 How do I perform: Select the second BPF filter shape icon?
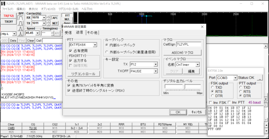click(21, 23)
